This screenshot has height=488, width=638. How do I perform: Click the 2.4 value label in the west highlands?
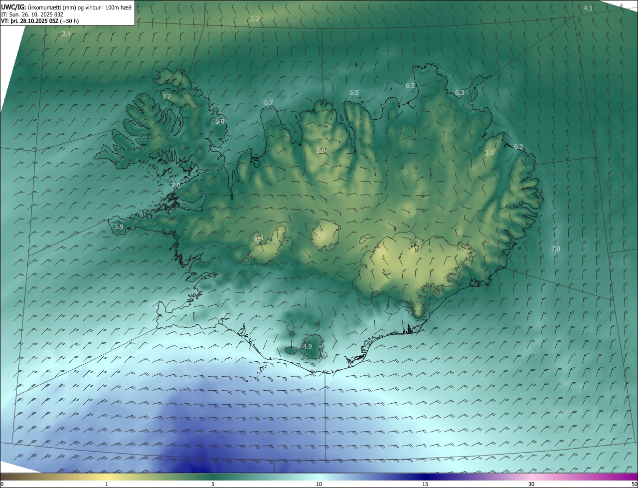[x=258, y=238]
